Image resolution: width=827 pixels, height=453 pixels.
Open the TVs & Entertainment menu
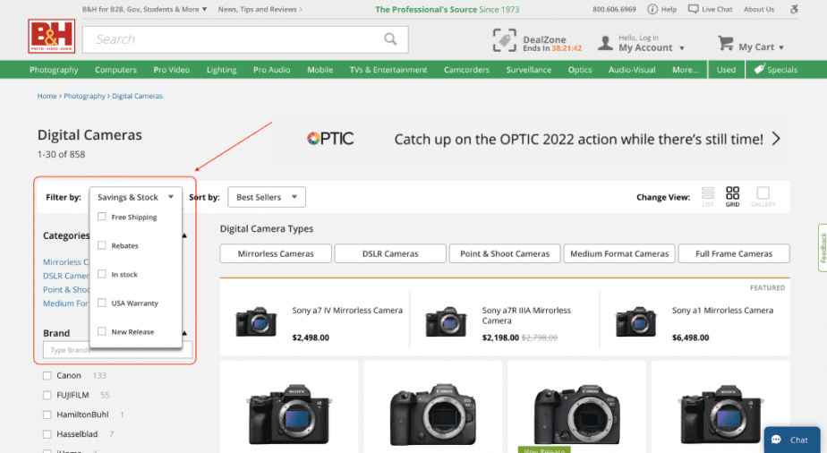(388, 70)
